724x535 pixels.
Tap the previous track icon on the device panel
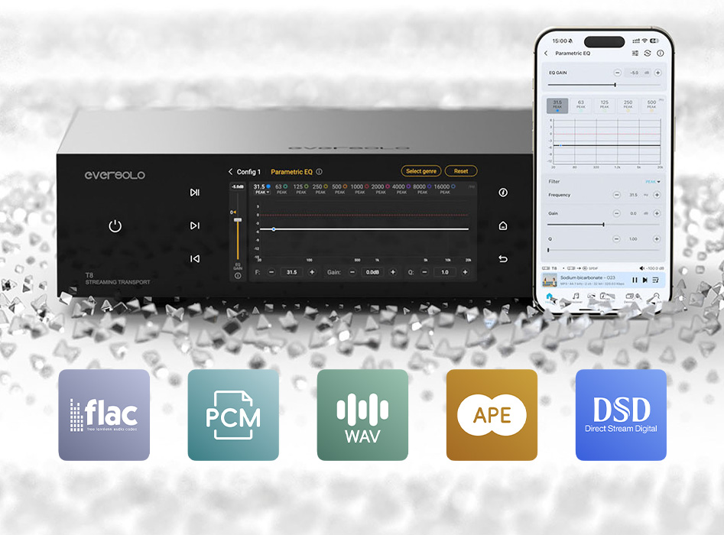tap(195, 259)
